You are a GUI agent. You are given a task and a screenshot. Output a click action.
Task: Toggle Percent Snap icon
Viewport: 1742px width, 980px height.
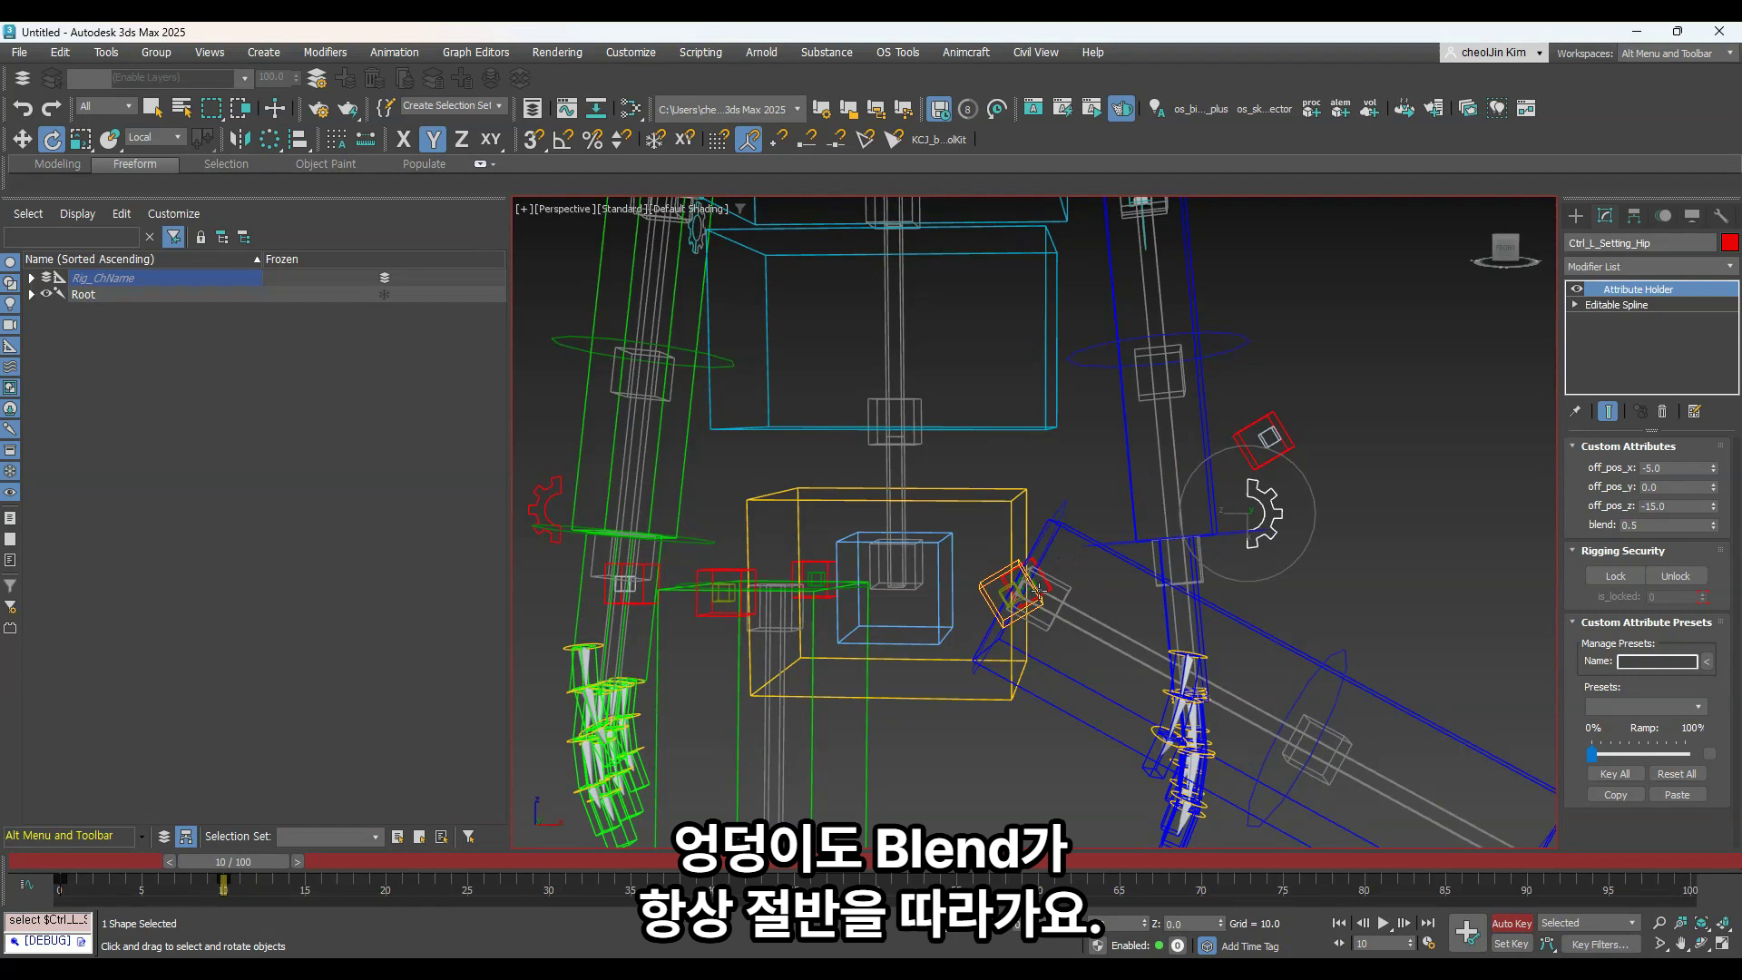pos(592,139)
